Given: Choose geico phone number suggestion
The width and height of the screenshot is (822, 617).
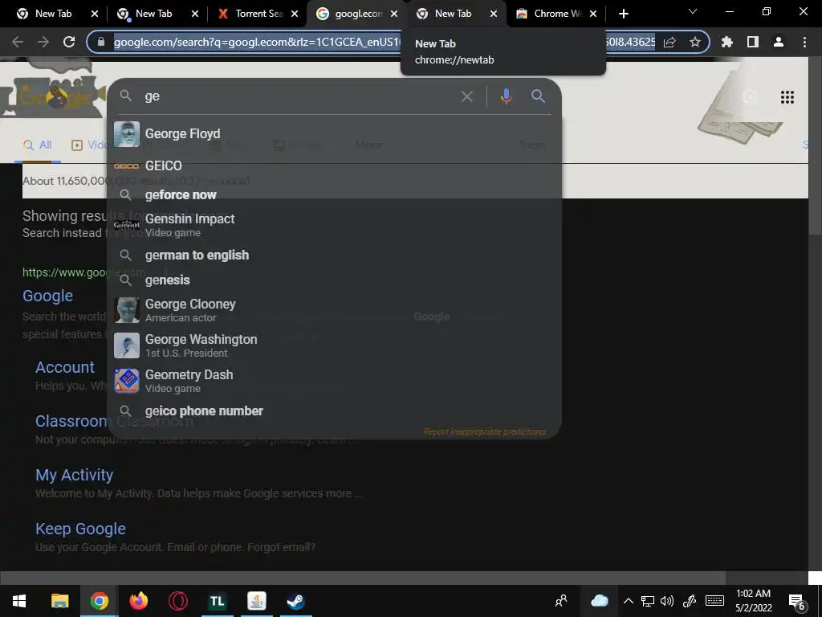Looking at the screenshot, I should [334, 411].
